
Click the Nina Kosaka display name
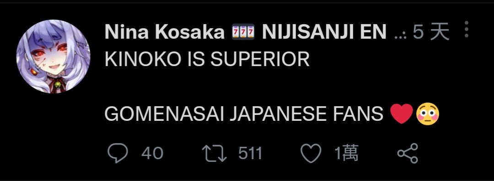(x=165, y=32)
